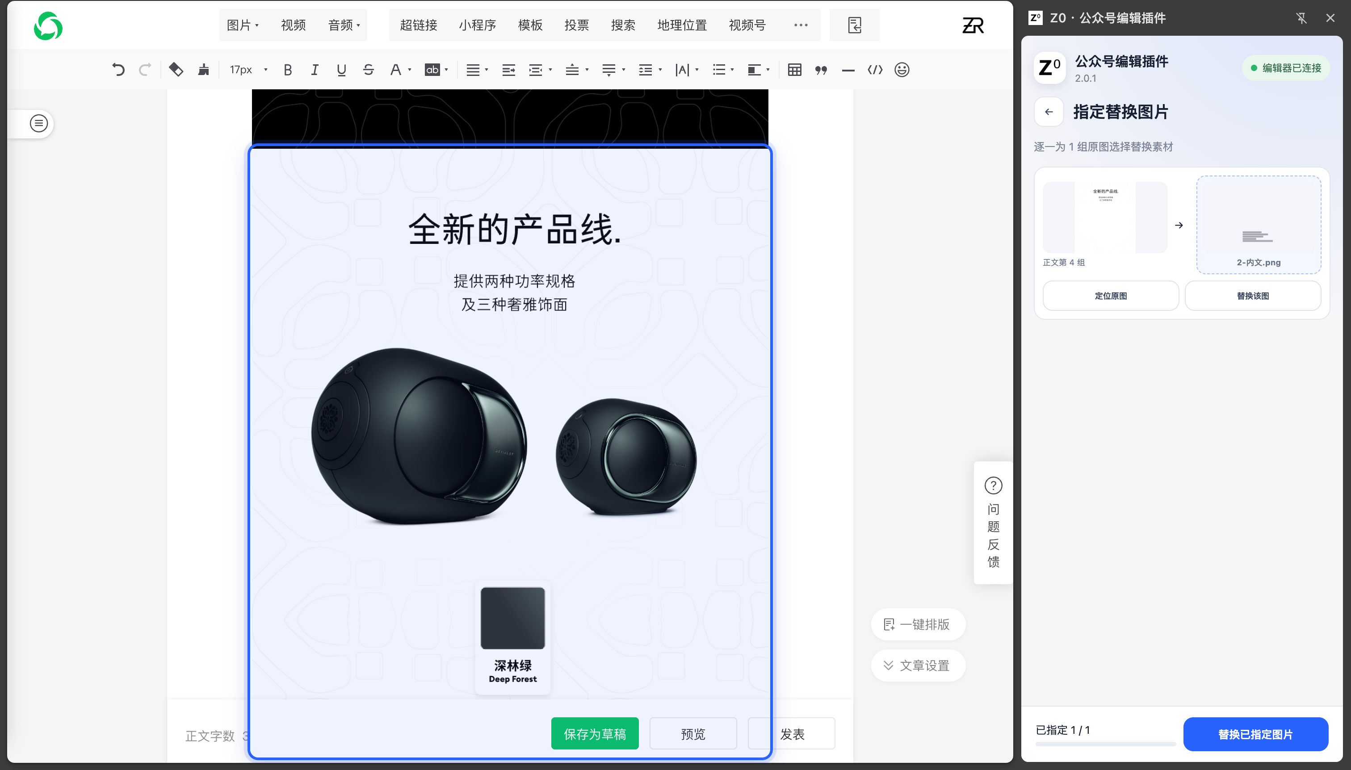Click the 超链接 menu item

point(419,25)
